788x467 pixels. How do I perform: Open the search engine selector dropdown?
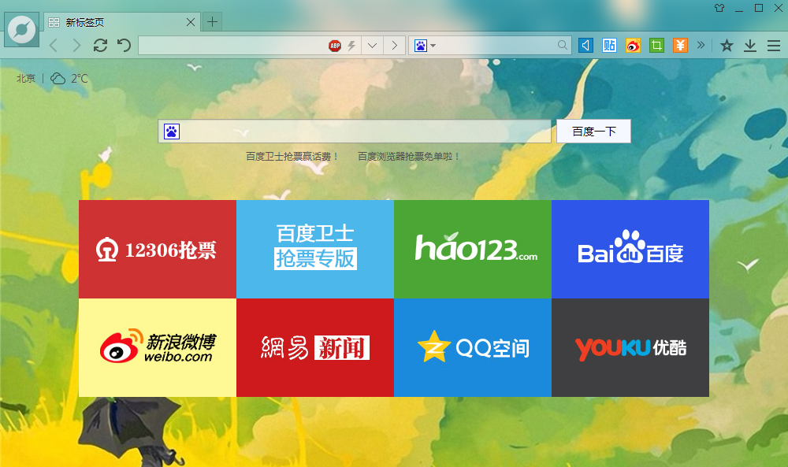click(425, 46)
